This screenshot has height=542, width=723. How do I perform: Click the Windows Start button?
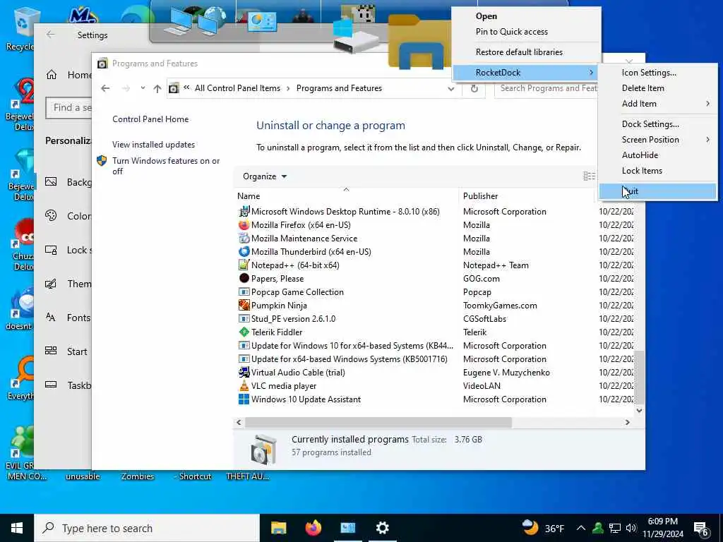click(17, 528)
